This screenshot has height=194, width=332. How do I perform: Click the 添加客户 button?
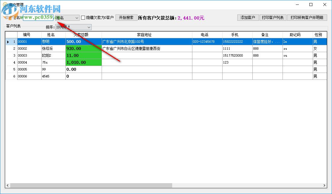248,17
